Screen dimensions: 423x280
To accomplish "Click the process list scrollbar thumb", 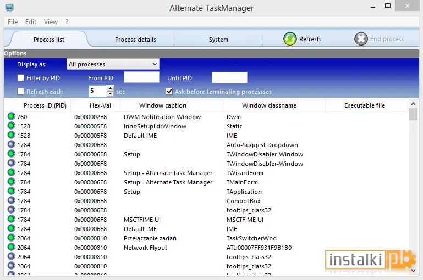I will pyautogui.click(x=413, y=114).
